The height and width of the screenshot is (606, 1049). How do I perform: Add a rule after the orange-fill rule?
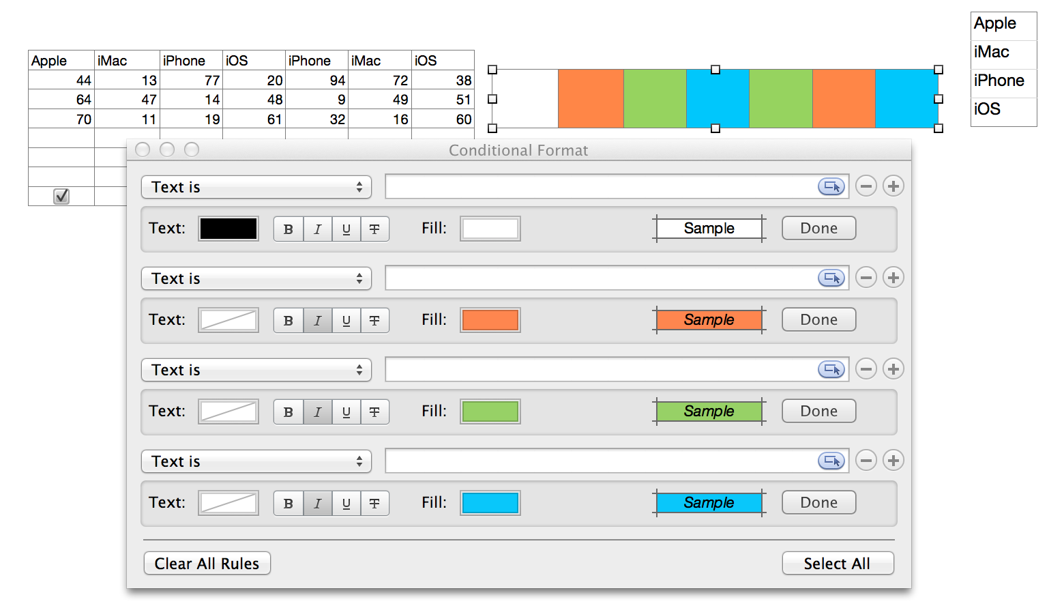point(893,277)
